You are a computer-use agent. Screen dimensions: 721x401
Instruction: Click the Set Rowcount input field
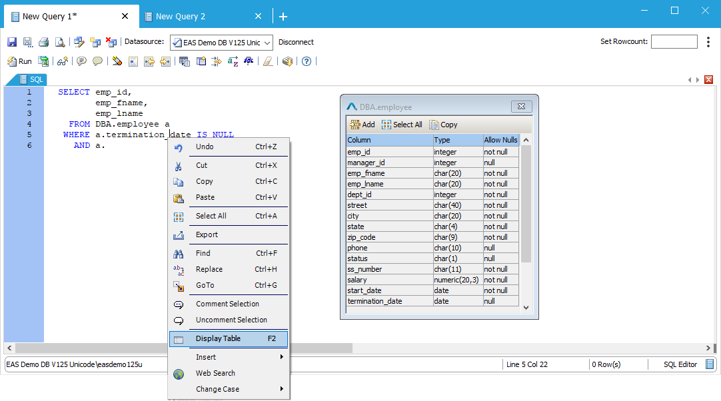tap(674, 41)
